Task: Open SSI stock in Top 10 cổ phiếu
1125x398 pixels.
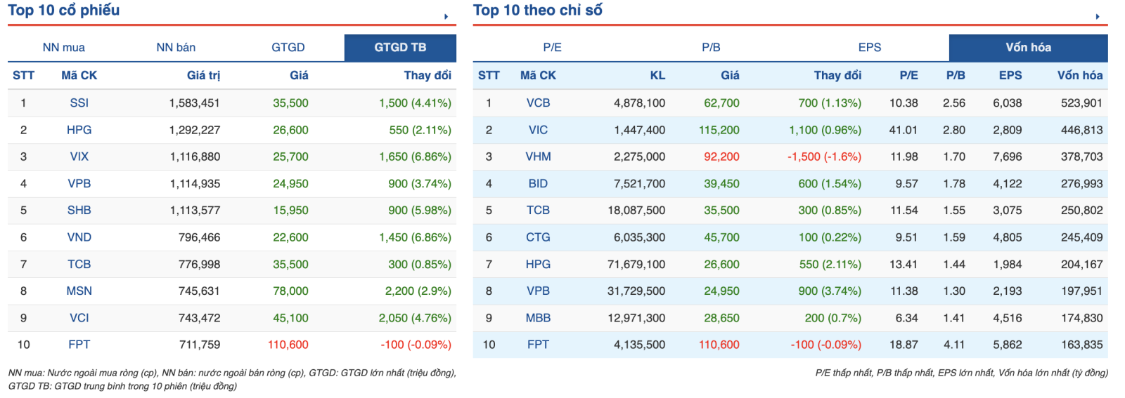Action: tap(79, 102)
